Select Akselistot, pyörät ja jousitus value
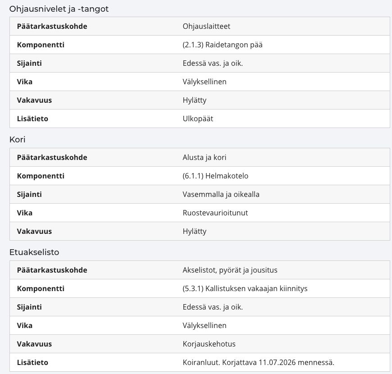The image size is (392, 374). (230, 270)
